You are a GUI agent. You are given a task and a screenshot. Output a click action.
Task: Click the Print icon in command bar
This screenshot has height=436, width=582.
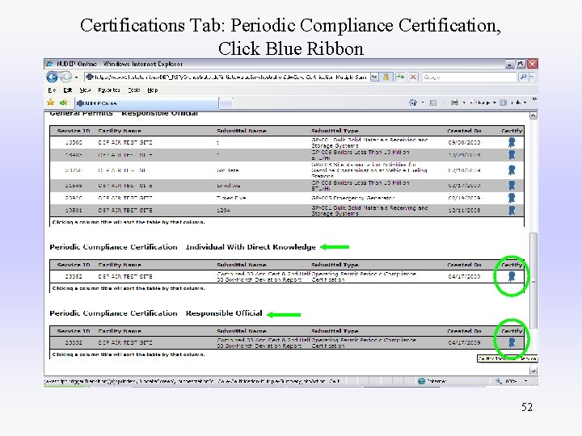click(x=454, y=103)
